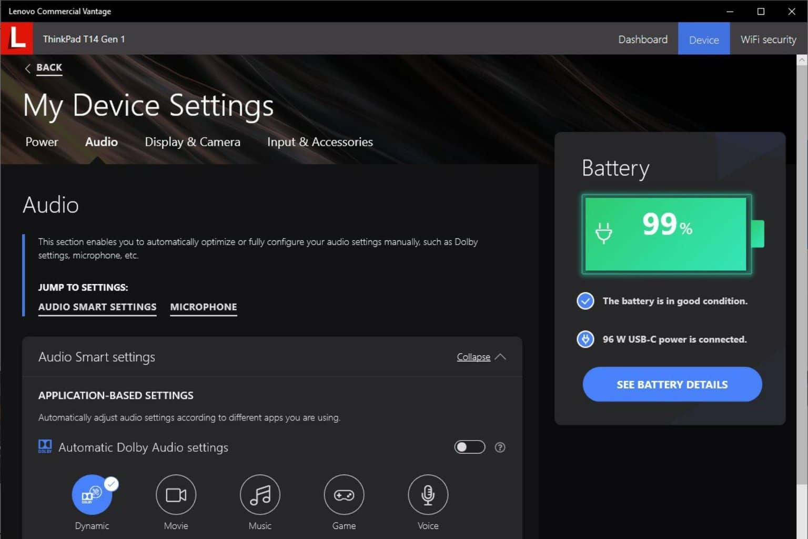Click the battery good condition checkmark icon

585,301
